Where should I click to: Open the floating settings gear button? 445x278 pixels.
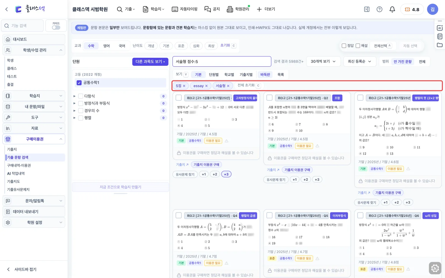click(435, 268)
